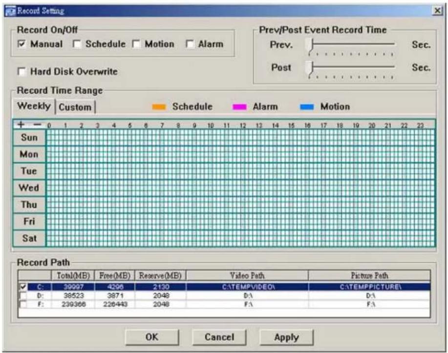
Task: Click the D: drive label
Action: [x=40, y=295]
